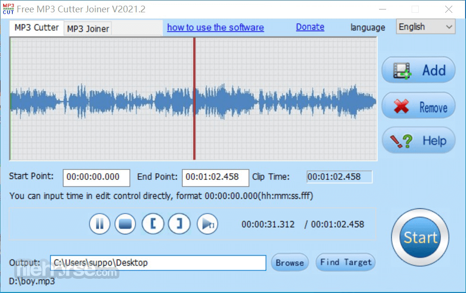Click the Add file button
Screen dimensions: 466x293
click(418, 70)
